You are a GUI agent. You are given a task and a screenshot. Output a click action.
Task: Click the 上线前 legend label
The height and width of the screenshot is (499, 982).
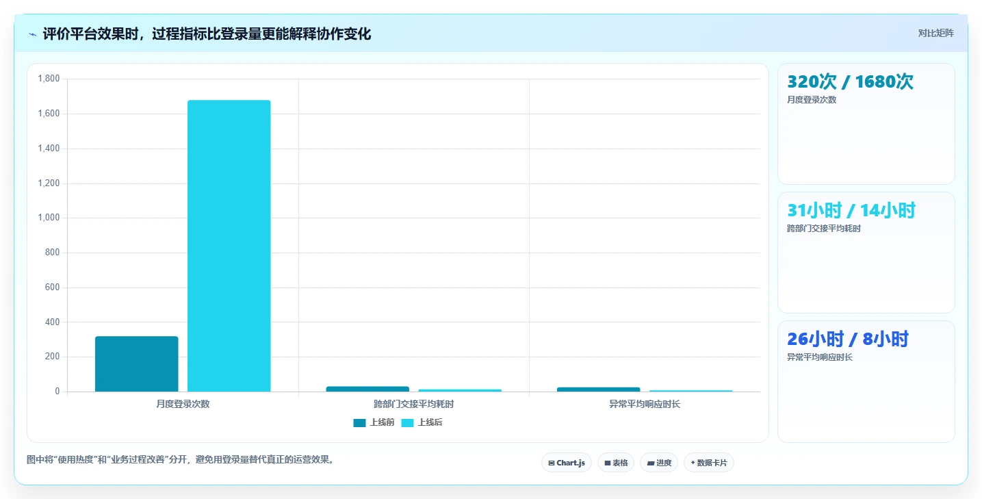click(x=382, y=422)
